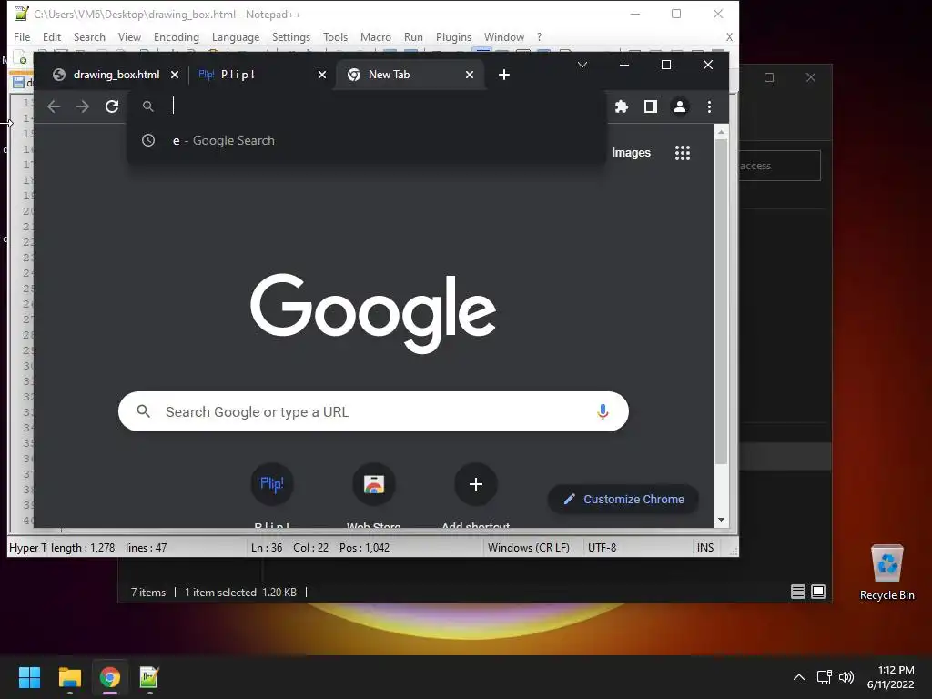Image resolution: width=932 pixels, height=699 pixels.
Task: Open Notepad++ Search menu
Action: pyautogui.click(x=89, y=36)
